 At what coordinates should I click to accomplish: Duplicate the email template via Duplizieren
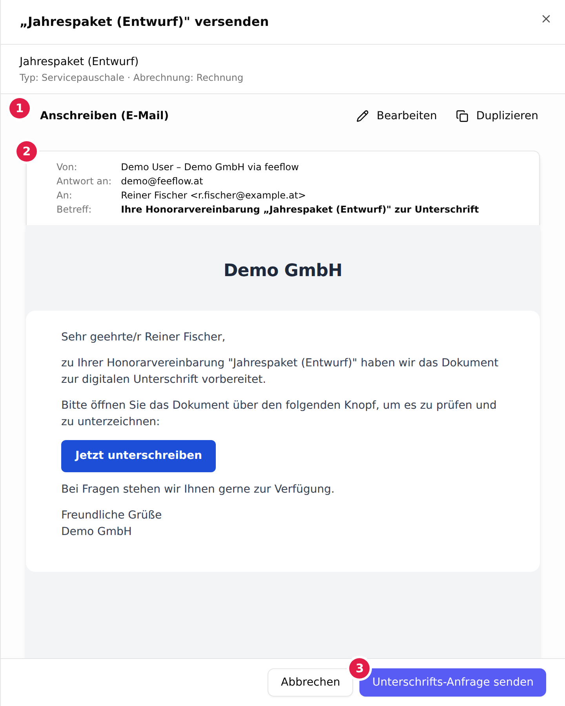click(x=497, y=116)
